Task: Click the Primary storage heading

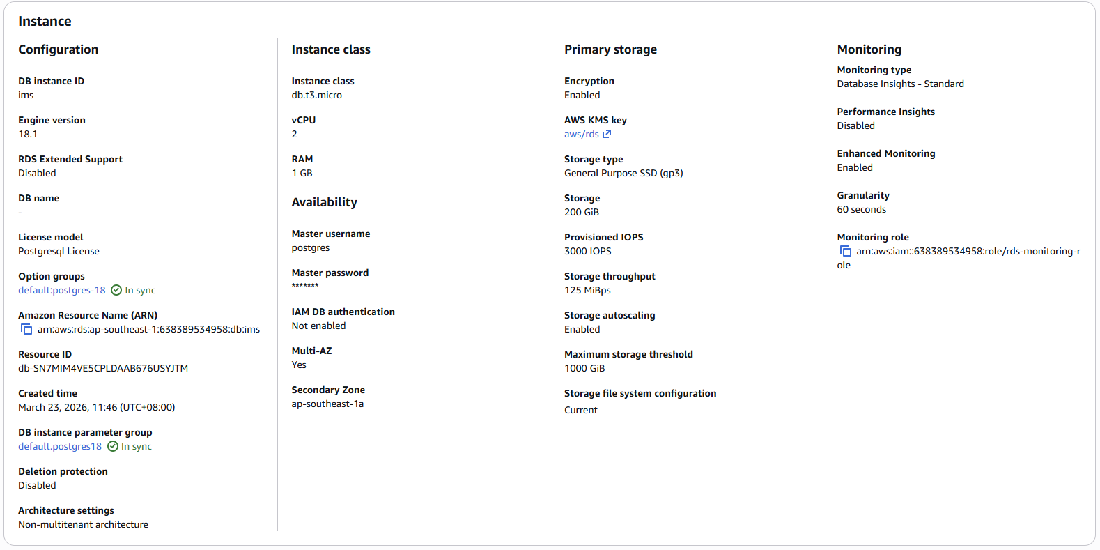Action: click(610, 49)
